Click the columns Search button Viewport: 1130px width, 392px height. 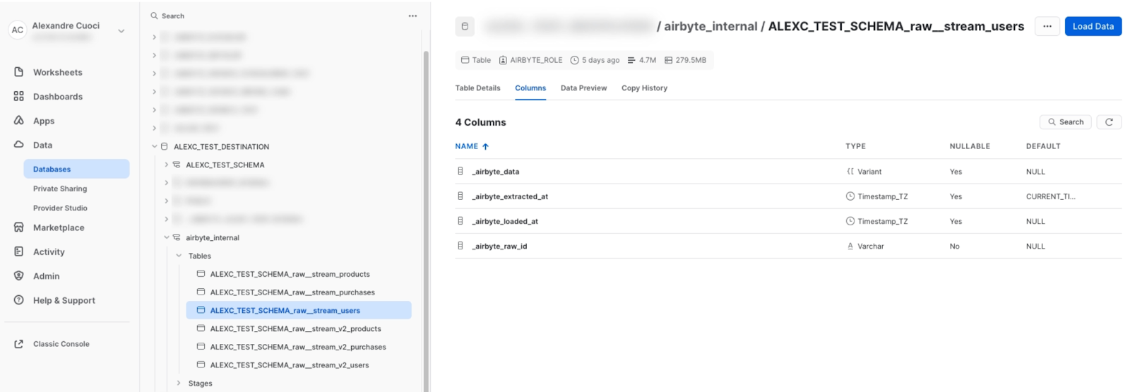coord(1066,122)
